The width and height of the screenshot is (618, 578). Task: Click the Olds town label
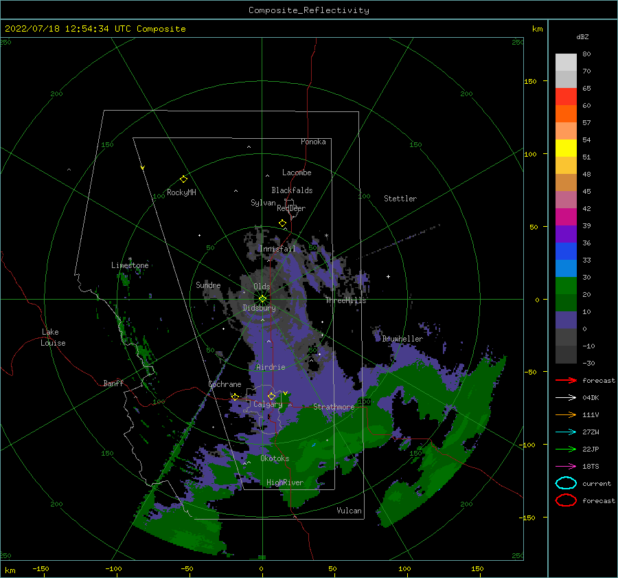point(262,287)
